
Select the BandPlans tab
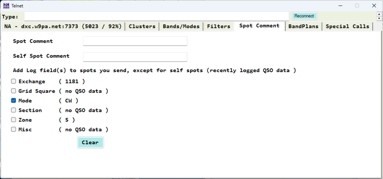point(303,27)
